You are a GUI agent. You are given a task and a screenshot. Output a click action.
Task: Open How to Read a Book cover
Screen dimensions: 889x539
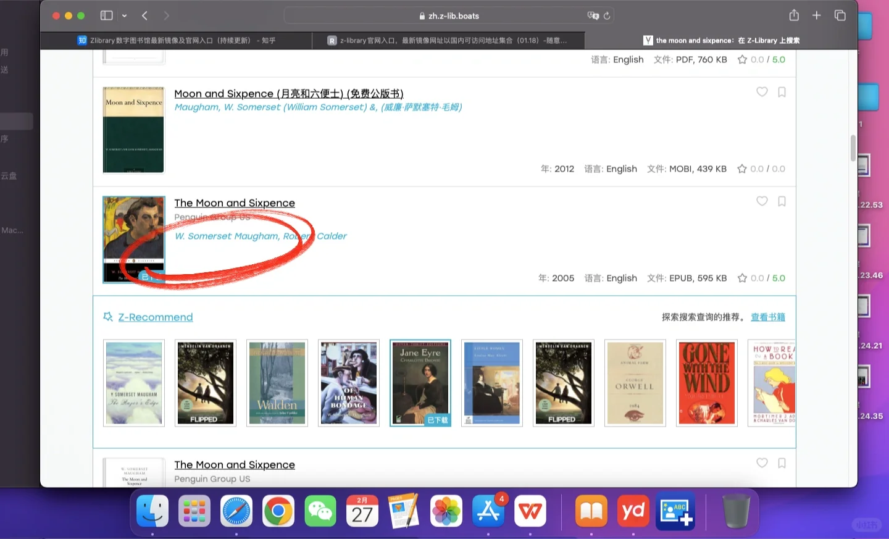click(772, 383)
